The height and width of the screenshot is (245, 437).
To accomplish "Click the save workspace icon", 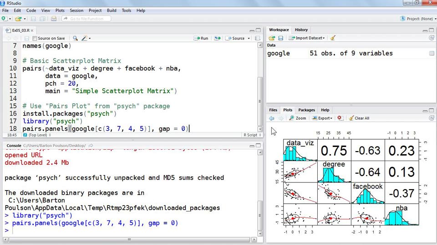I will (x=281, y=38).
